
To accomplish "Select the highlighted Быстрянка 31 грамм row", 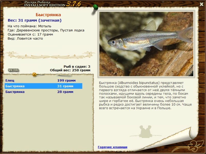I will (x=44, y=86).
